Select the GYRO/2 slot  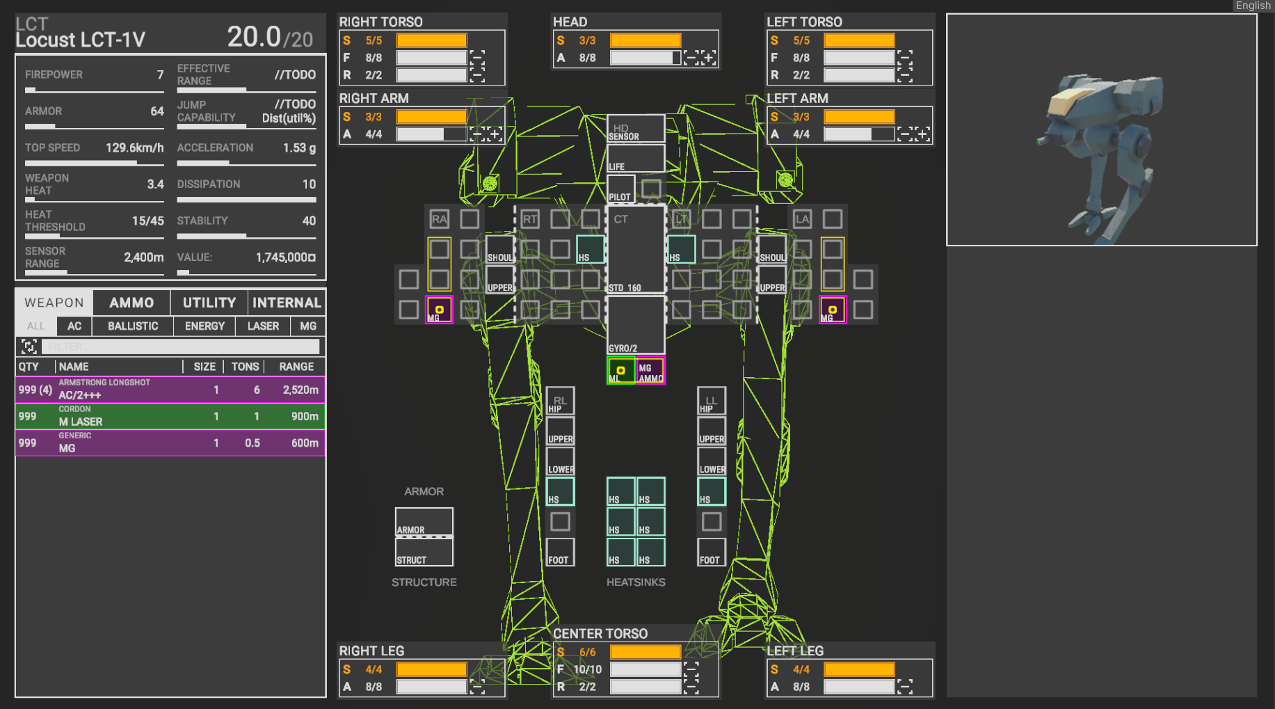click(636, 325)
